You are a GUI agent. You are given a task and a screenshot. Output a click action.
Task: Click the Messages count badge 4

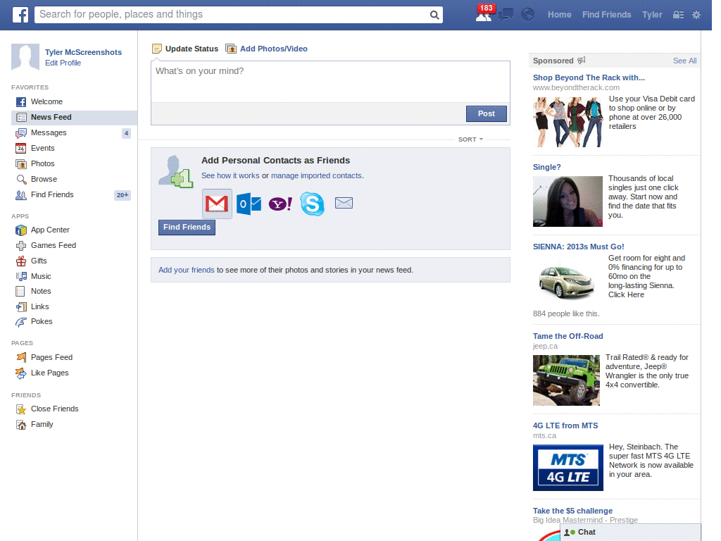(126, 133)
